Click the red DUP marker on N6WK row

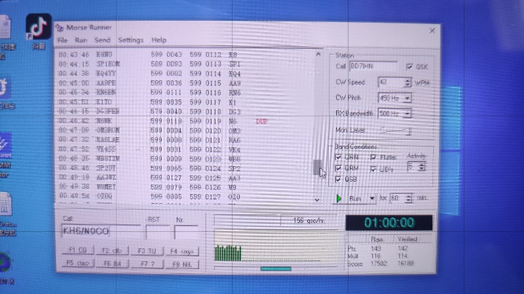click(261, 122)
